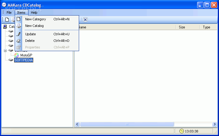Open the File menu
The width and height of the screenshot is (219, 136).
[x=9, y=13]
